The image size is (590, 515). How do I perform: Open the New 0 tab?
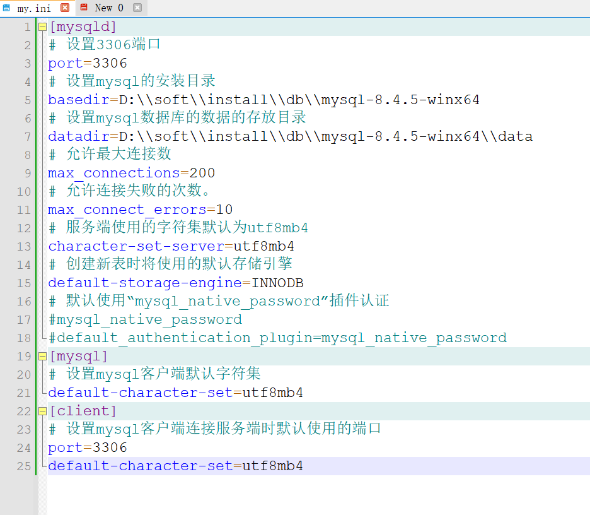coord(109,8)
